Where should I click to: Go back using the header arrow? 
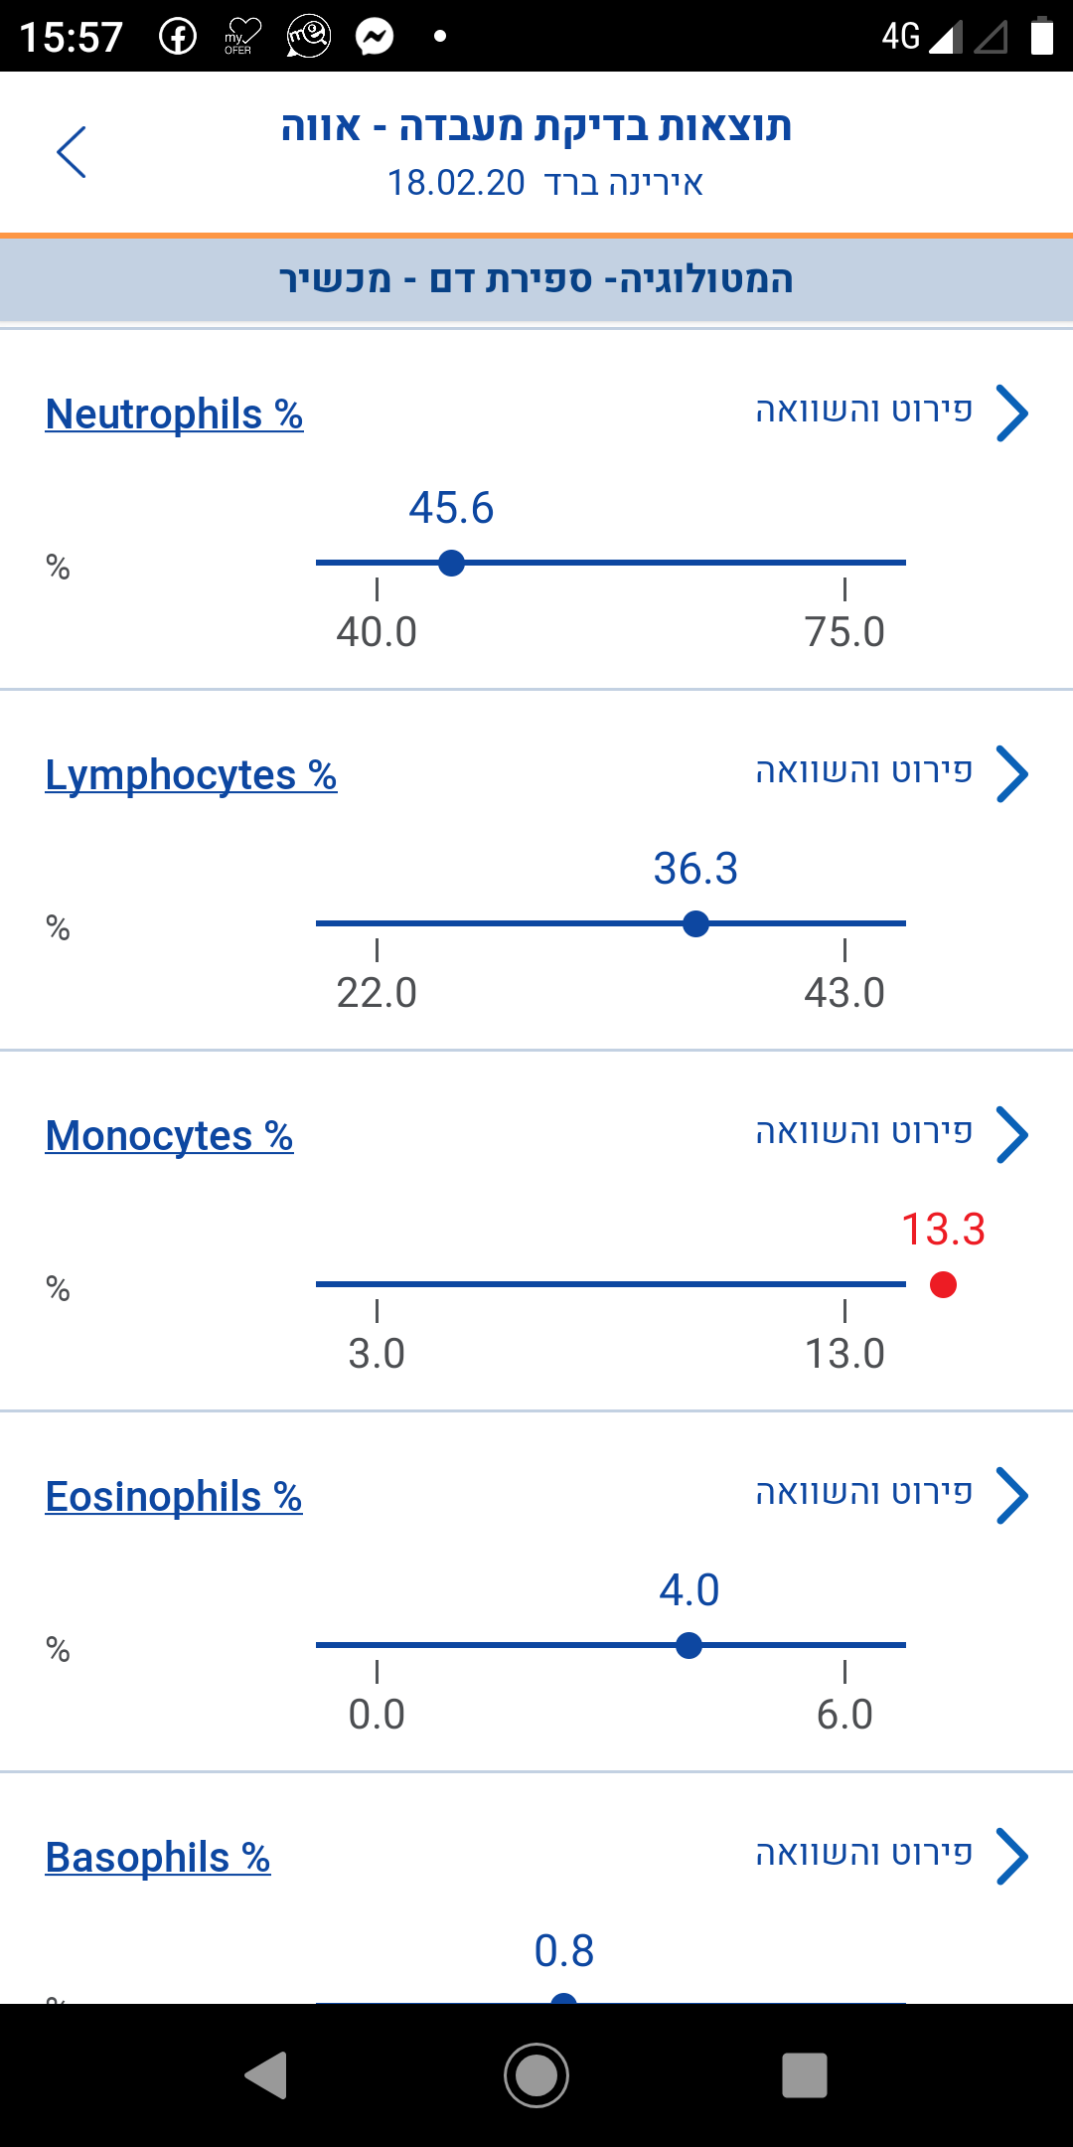(x=72, y=152)
